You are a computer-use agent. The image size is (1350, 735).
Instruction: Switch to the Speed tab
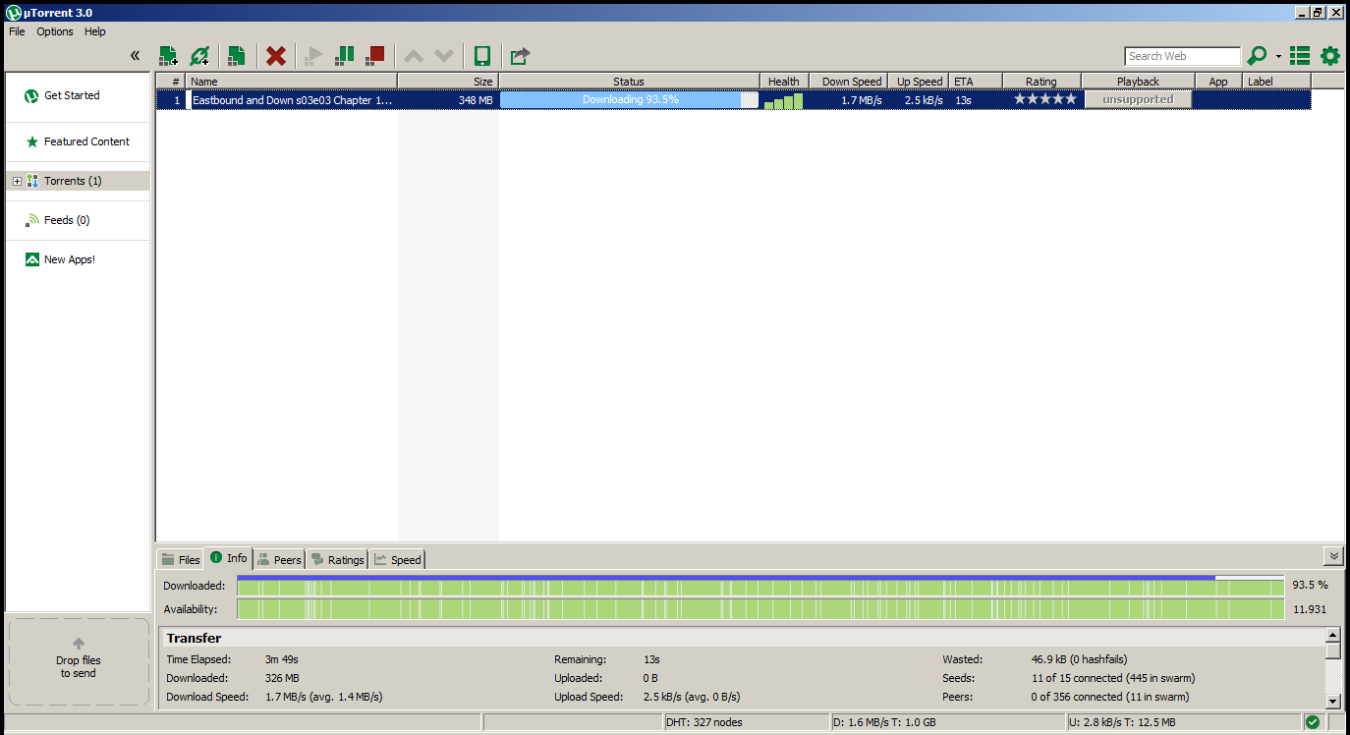(398, 559)
